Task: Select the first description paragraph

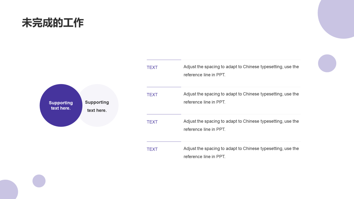Action: pyautogui.click(x=241, y=71)
